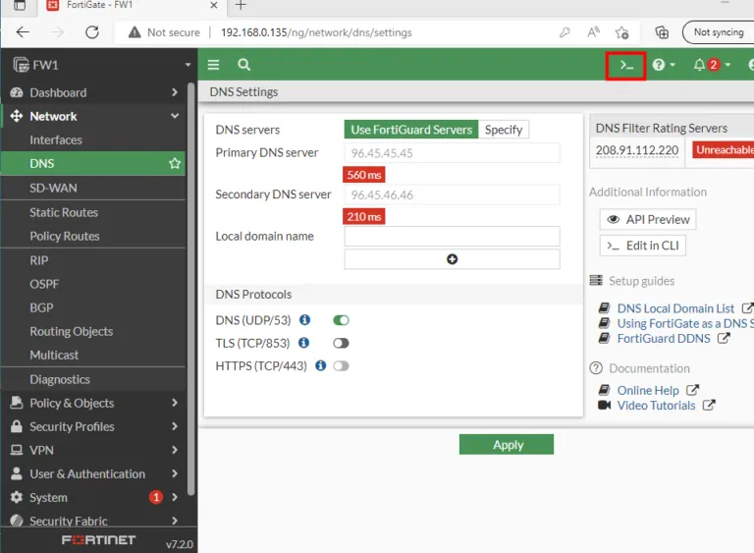Click the Apply button

[507, 444]
